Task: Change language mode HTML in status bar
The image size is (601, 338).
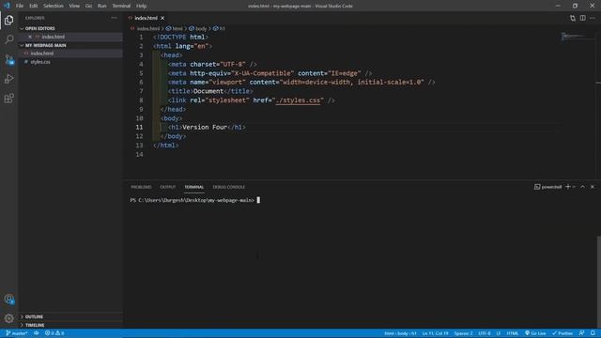Action: (x=513, y=333)
